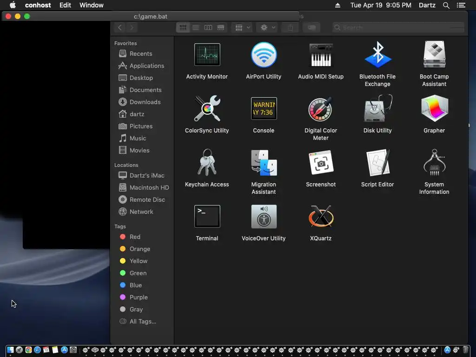Open the XQuartz app icon
Viewport: 476px width, 357px height.
[x=321, y=216]
